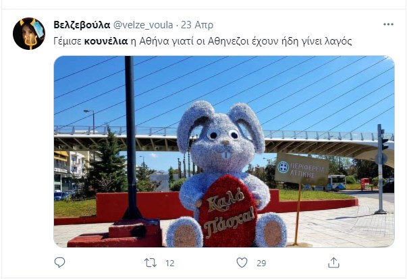This screenshot has width=407, height=279.
Task: Click the bunny's face in the photo
Action: (223, 142)
